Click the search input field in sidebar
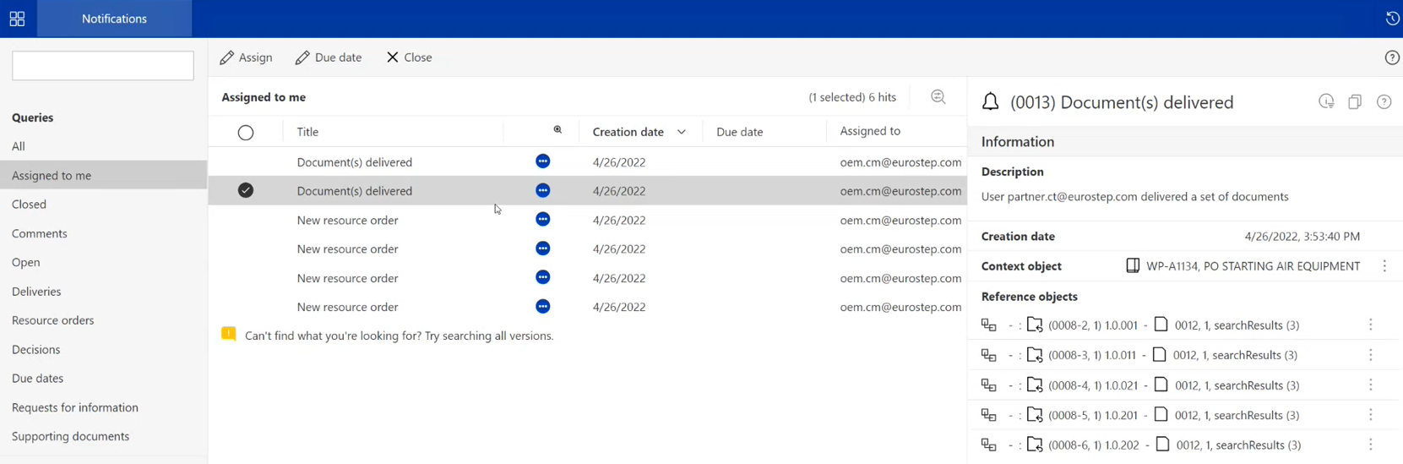 pyautogui.click(x=103, y=66)
